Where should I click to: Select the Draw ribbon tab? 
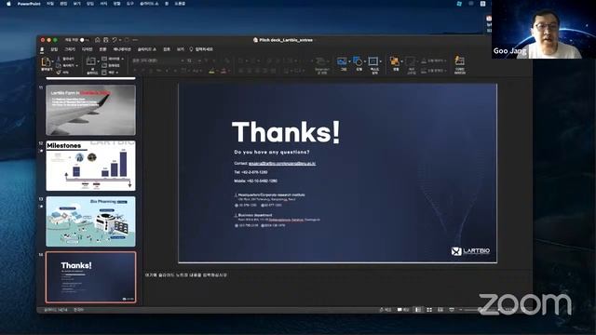click(x=70, y=49)
